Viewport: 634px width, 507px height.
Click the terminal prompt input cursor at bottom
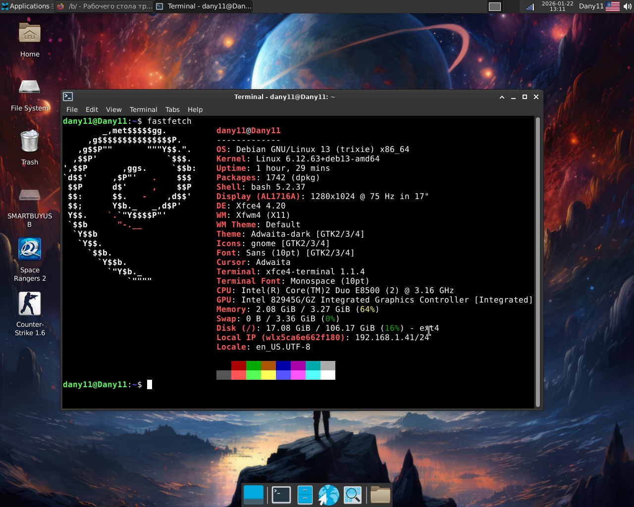(x=150, y=385)
